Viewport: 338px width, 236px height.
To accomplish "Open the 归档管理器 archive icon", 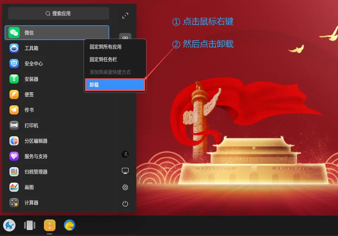I will coord(14,172).
